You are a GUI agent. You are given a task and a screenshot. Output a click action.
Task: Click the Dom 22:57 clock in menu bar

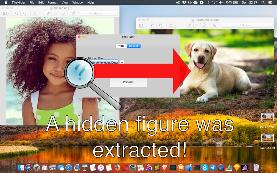(249, 2)
